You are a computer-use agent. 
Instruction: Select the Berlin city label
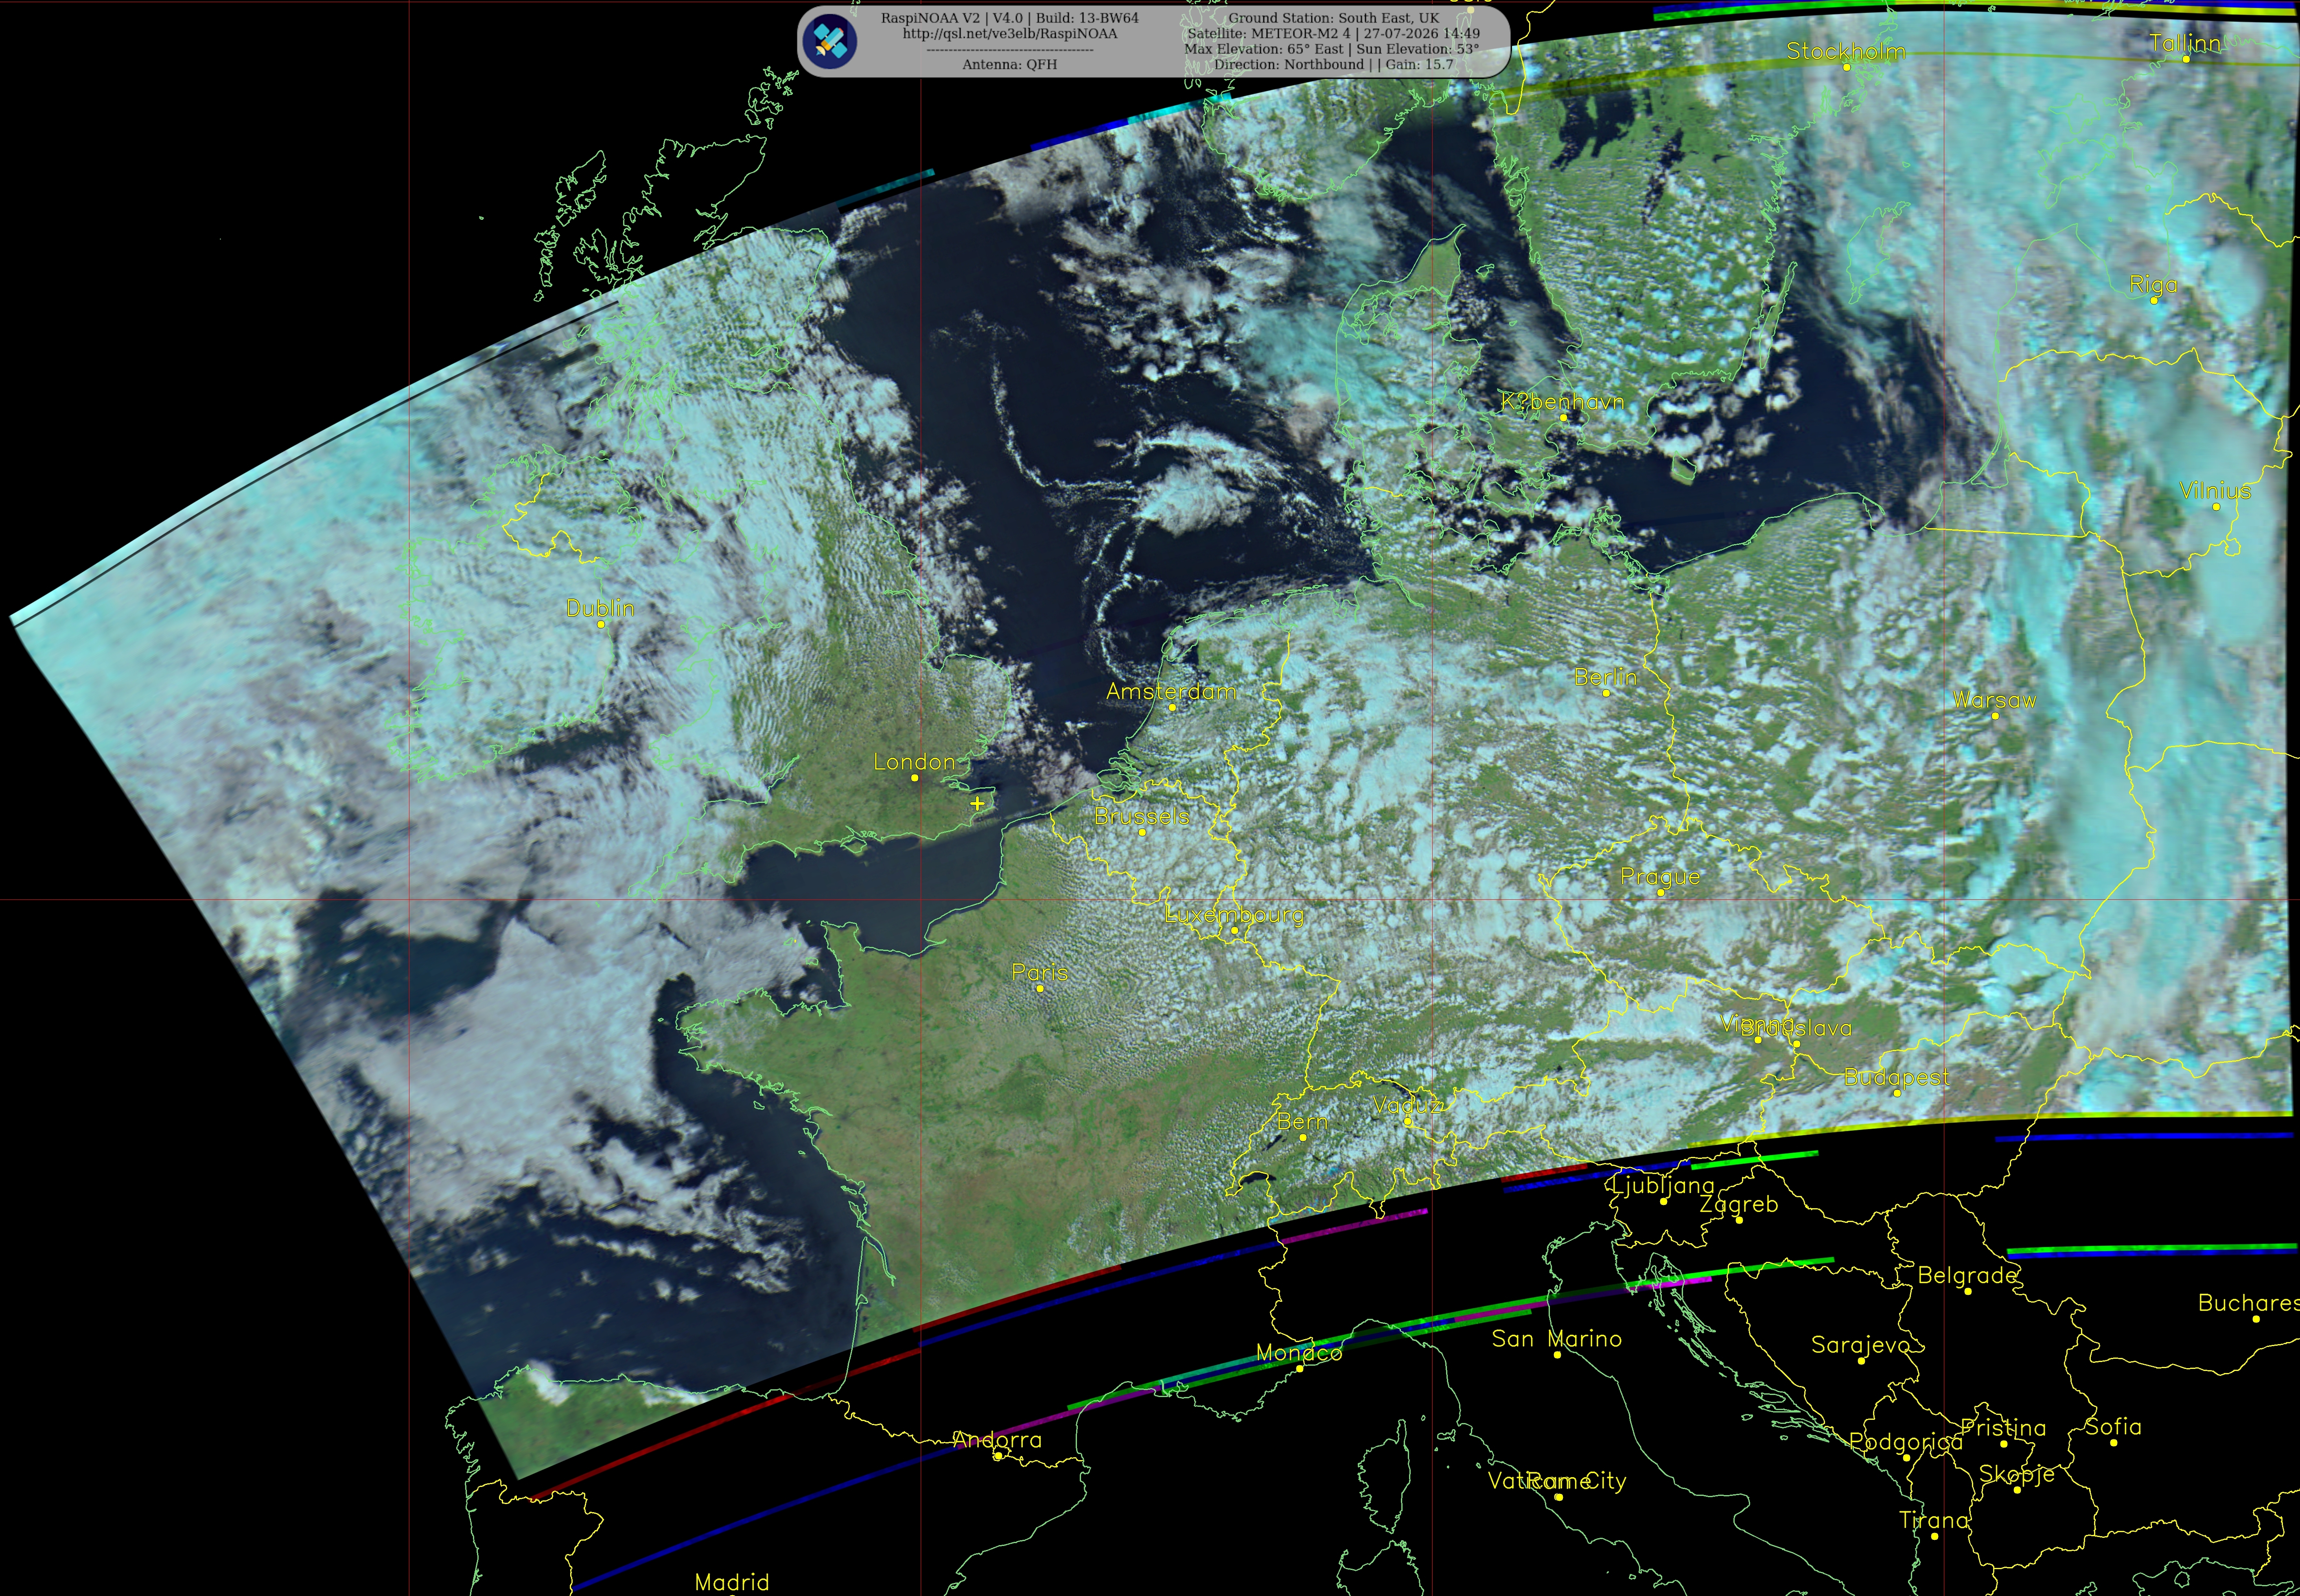pos(1606,677)
